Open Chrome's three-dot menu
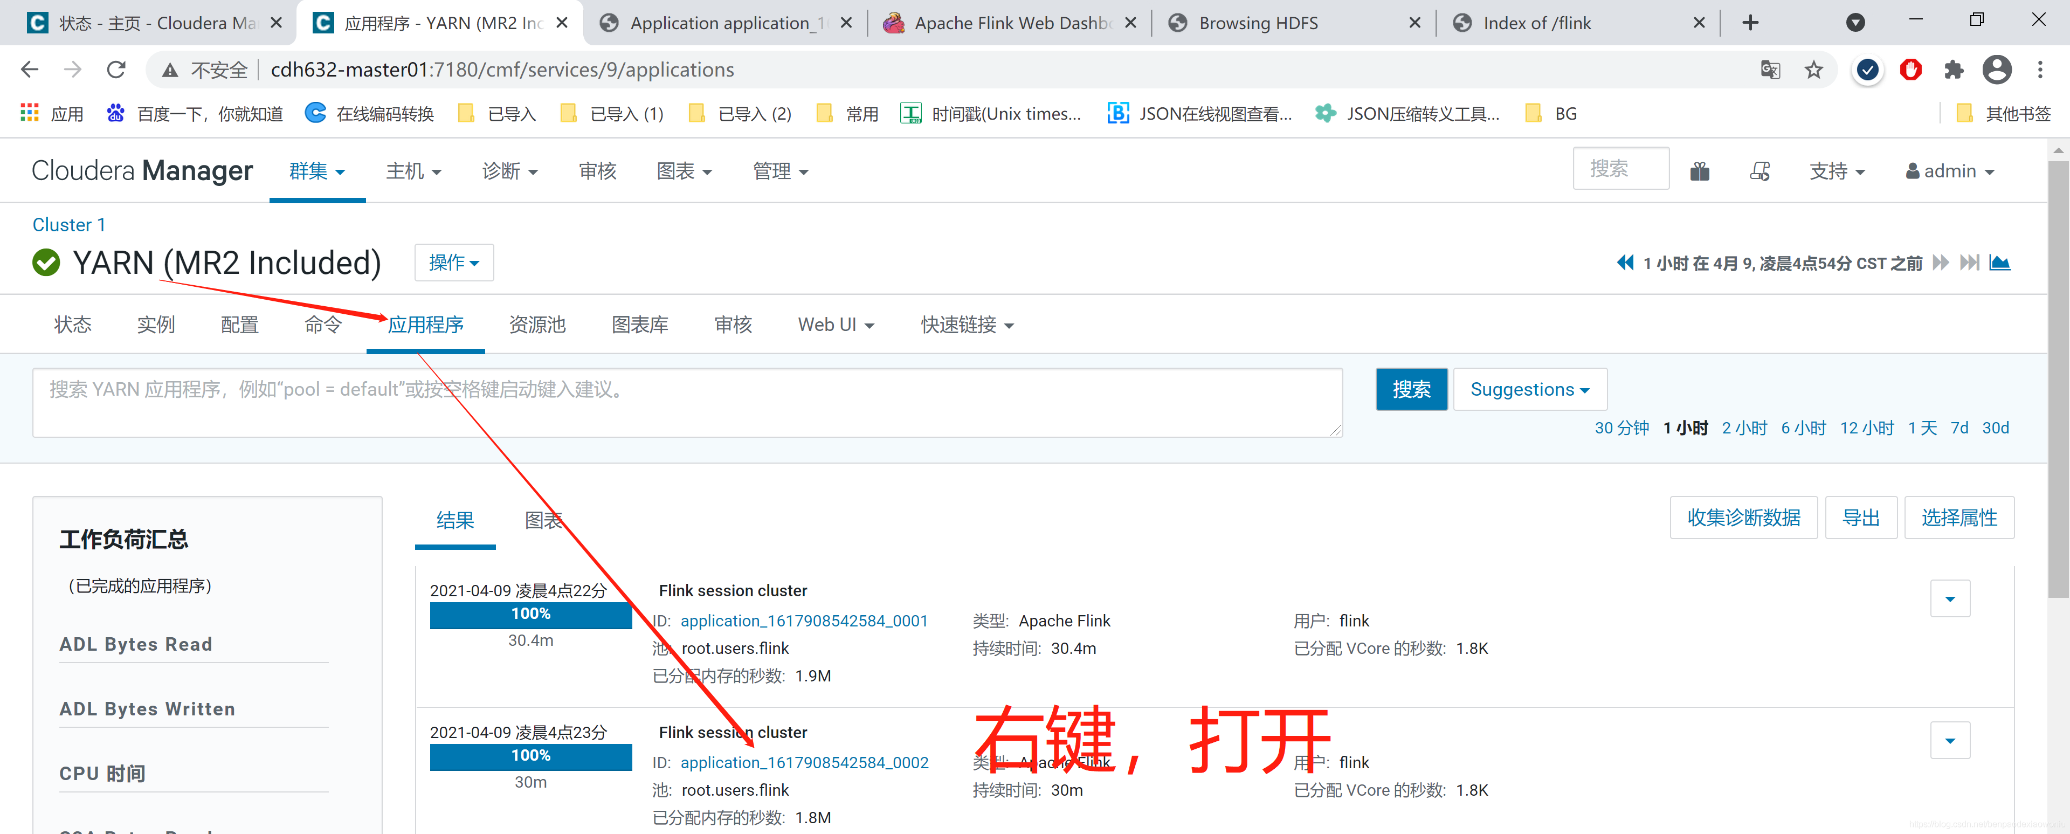The height and width of the screenshot is (834, 2070). click(2040, 70)
